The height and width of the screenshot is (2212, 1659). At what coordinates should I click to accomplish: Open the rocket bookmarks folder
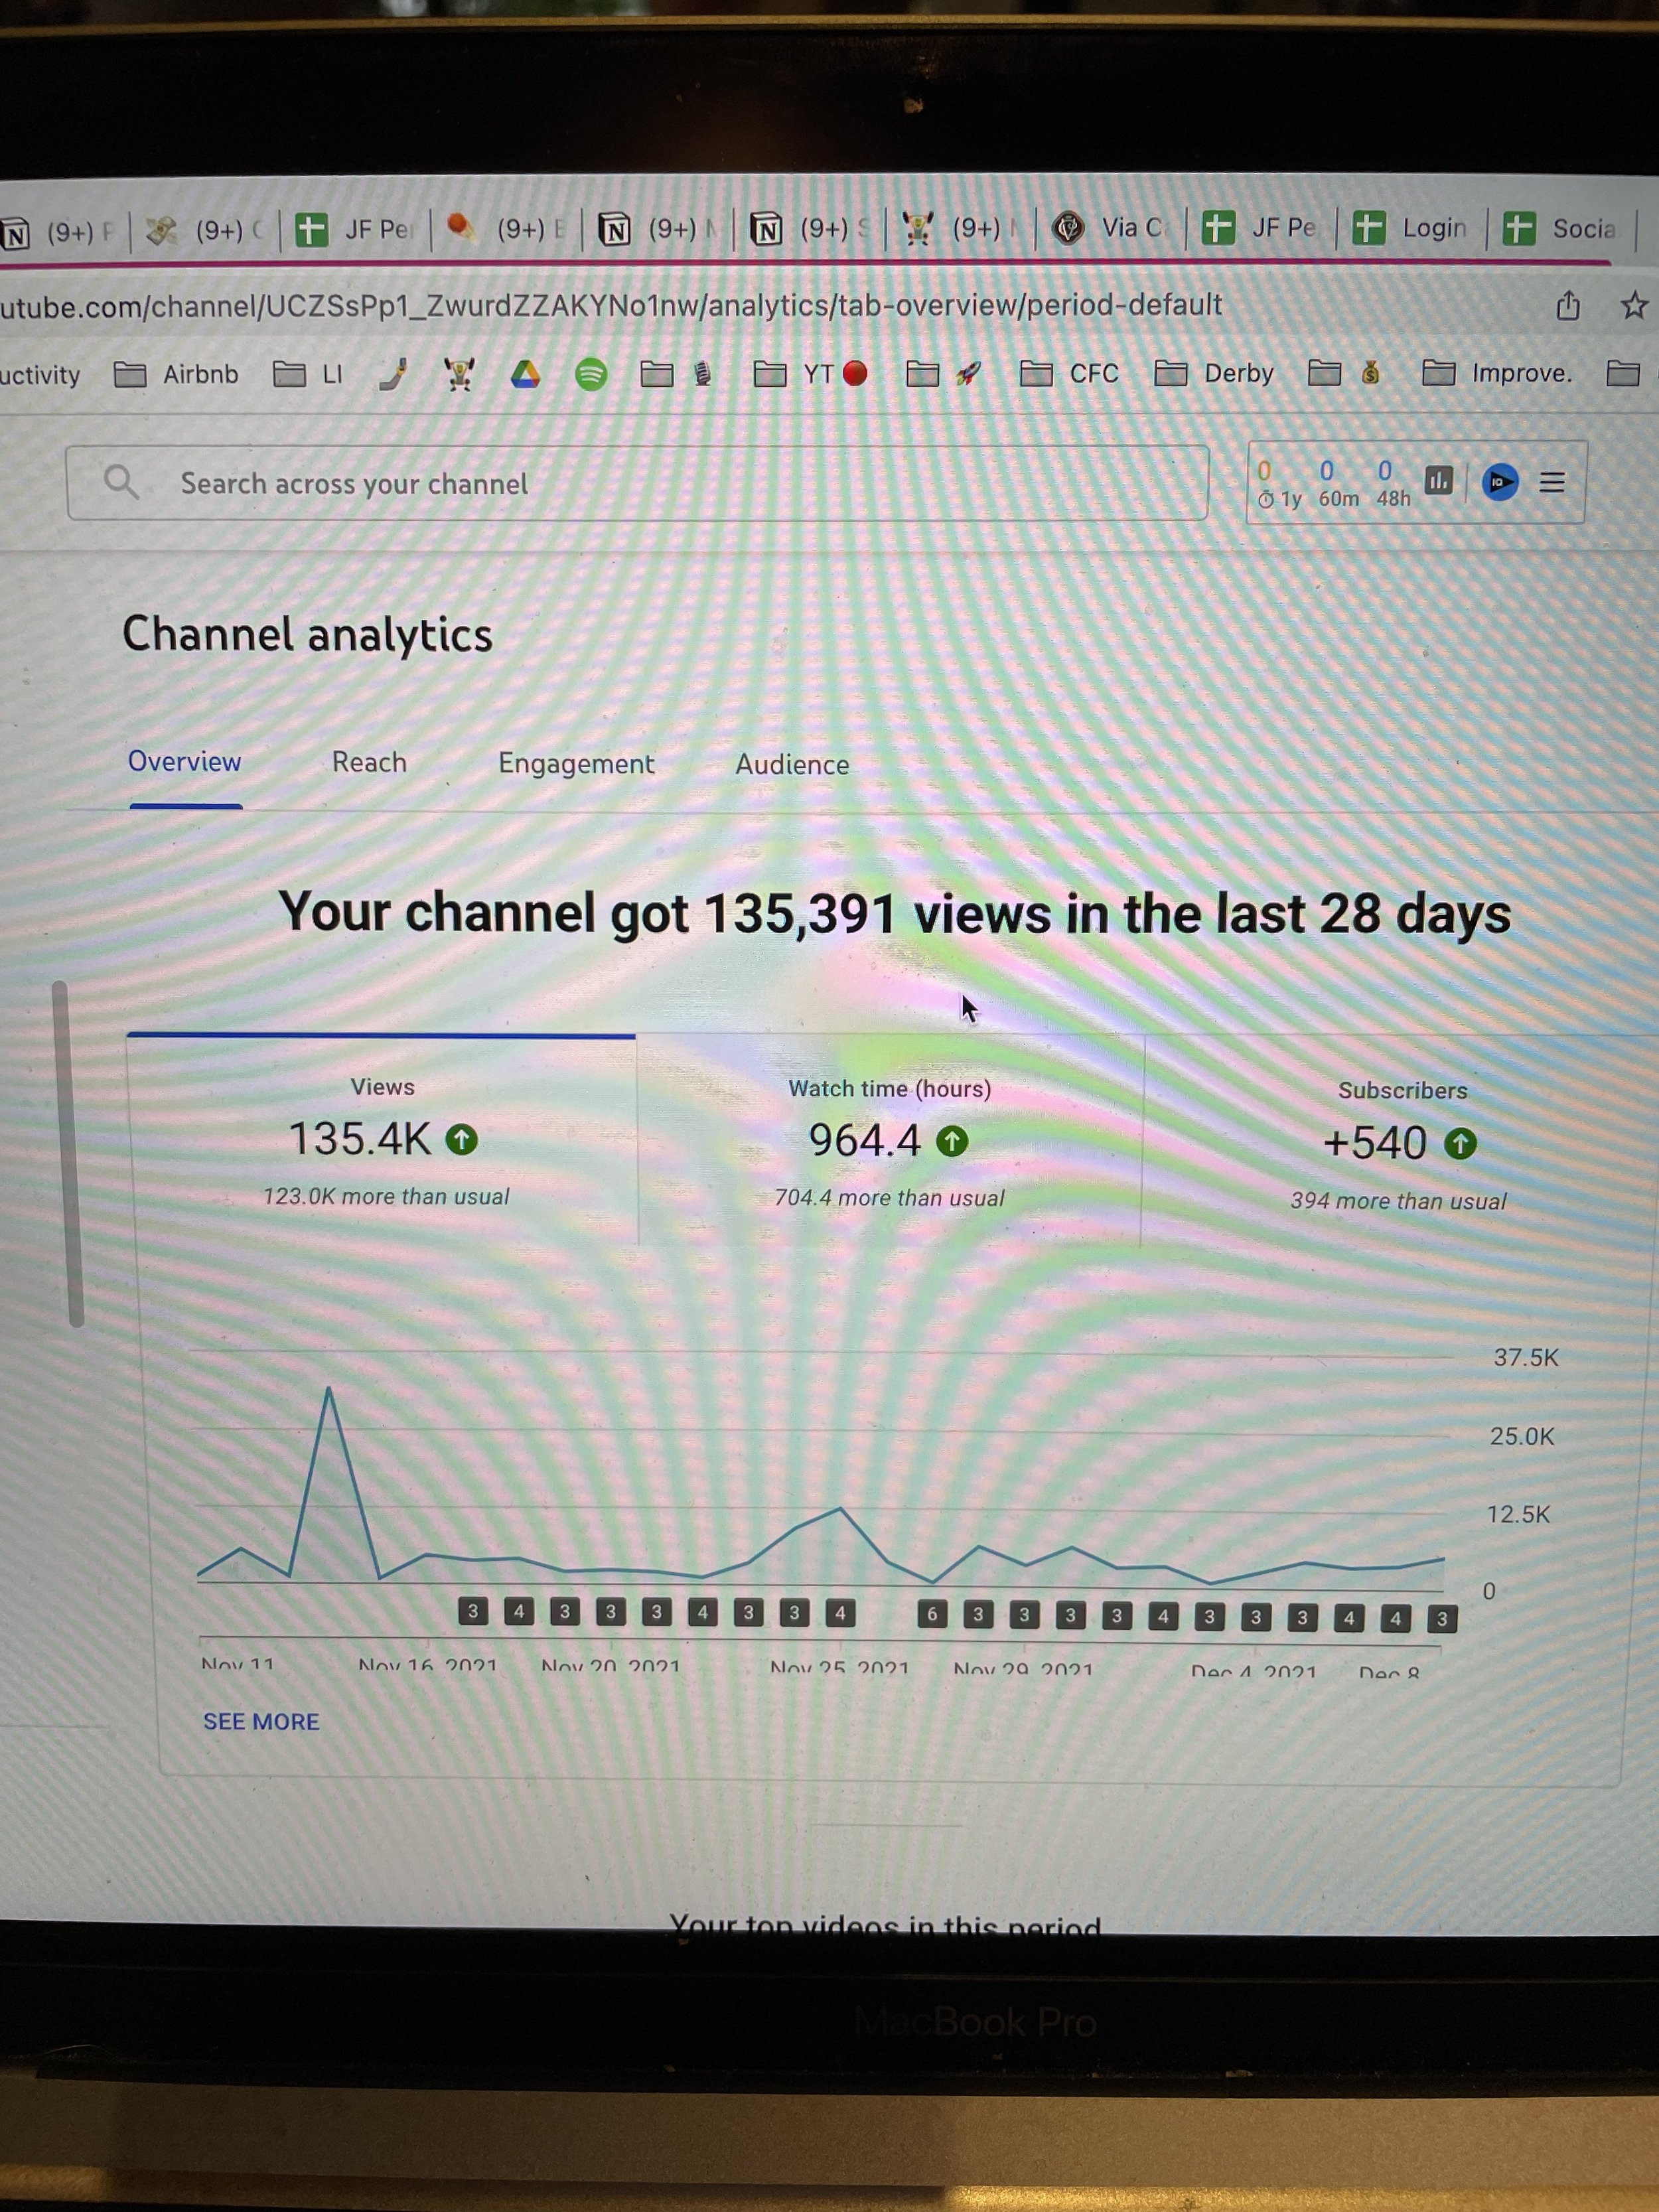[x=943, y=374]
